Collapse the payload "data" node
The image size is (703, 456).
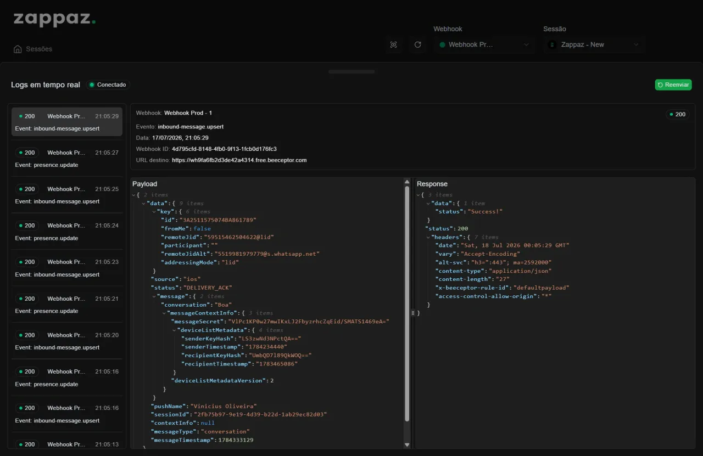pos(143,203)
